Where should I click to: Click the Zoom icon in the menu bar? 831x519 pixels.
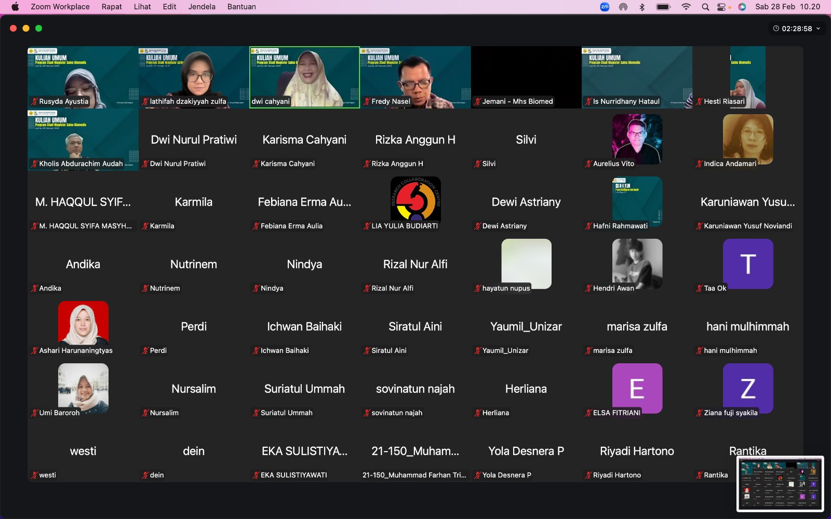click(605, 7)
